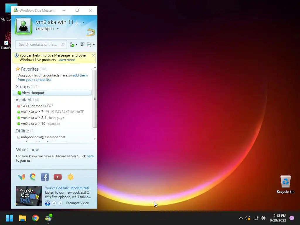Open the Learn more link

click(66, 60)
